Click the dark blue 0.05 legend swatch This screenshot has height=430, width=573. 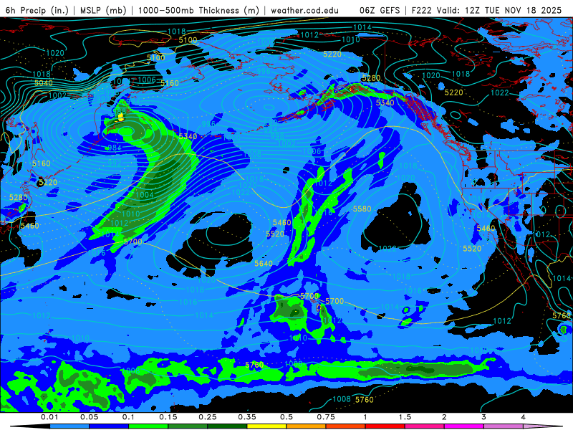click(x=109, y=426)
